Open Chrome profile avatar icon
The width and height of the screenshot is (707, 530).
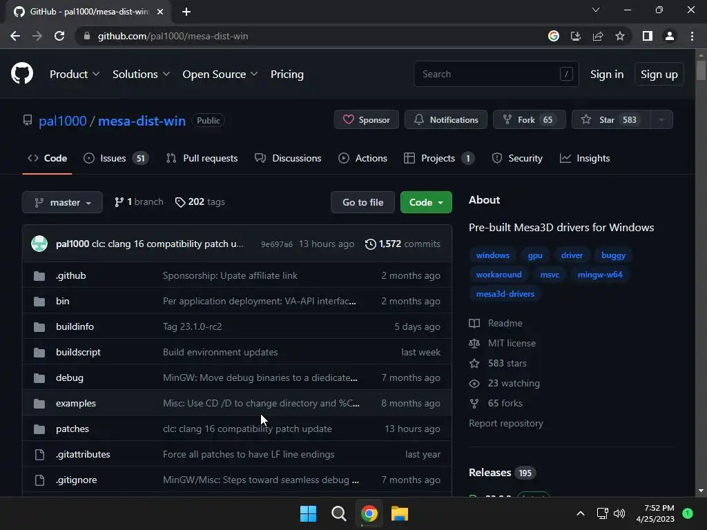pyautogui.click(x=670, y=36)
